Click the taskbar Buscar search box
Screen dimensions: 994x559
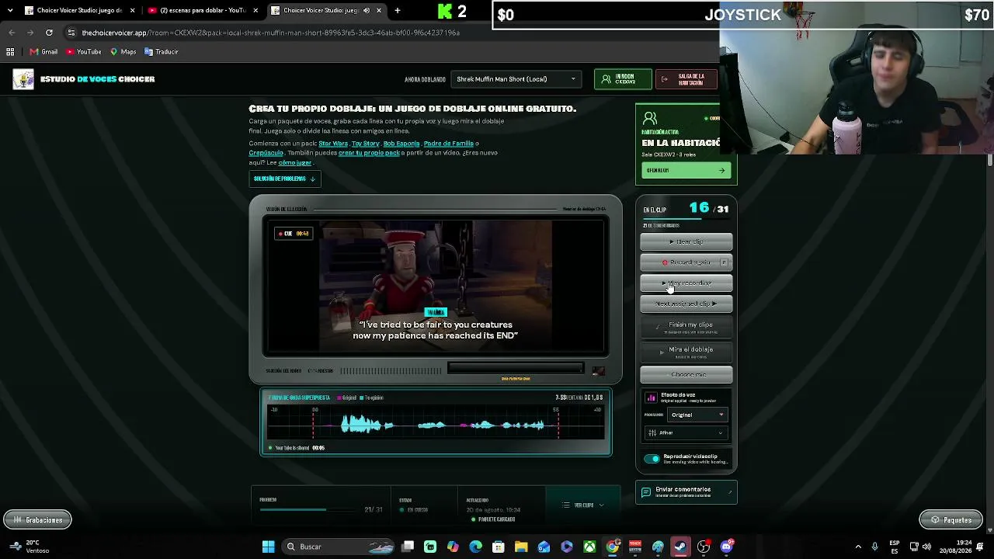click(339, 547)
